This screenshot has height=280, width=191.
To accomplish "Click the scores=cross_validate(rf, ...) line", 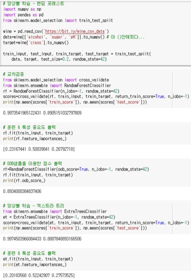I will coord(96,96).
